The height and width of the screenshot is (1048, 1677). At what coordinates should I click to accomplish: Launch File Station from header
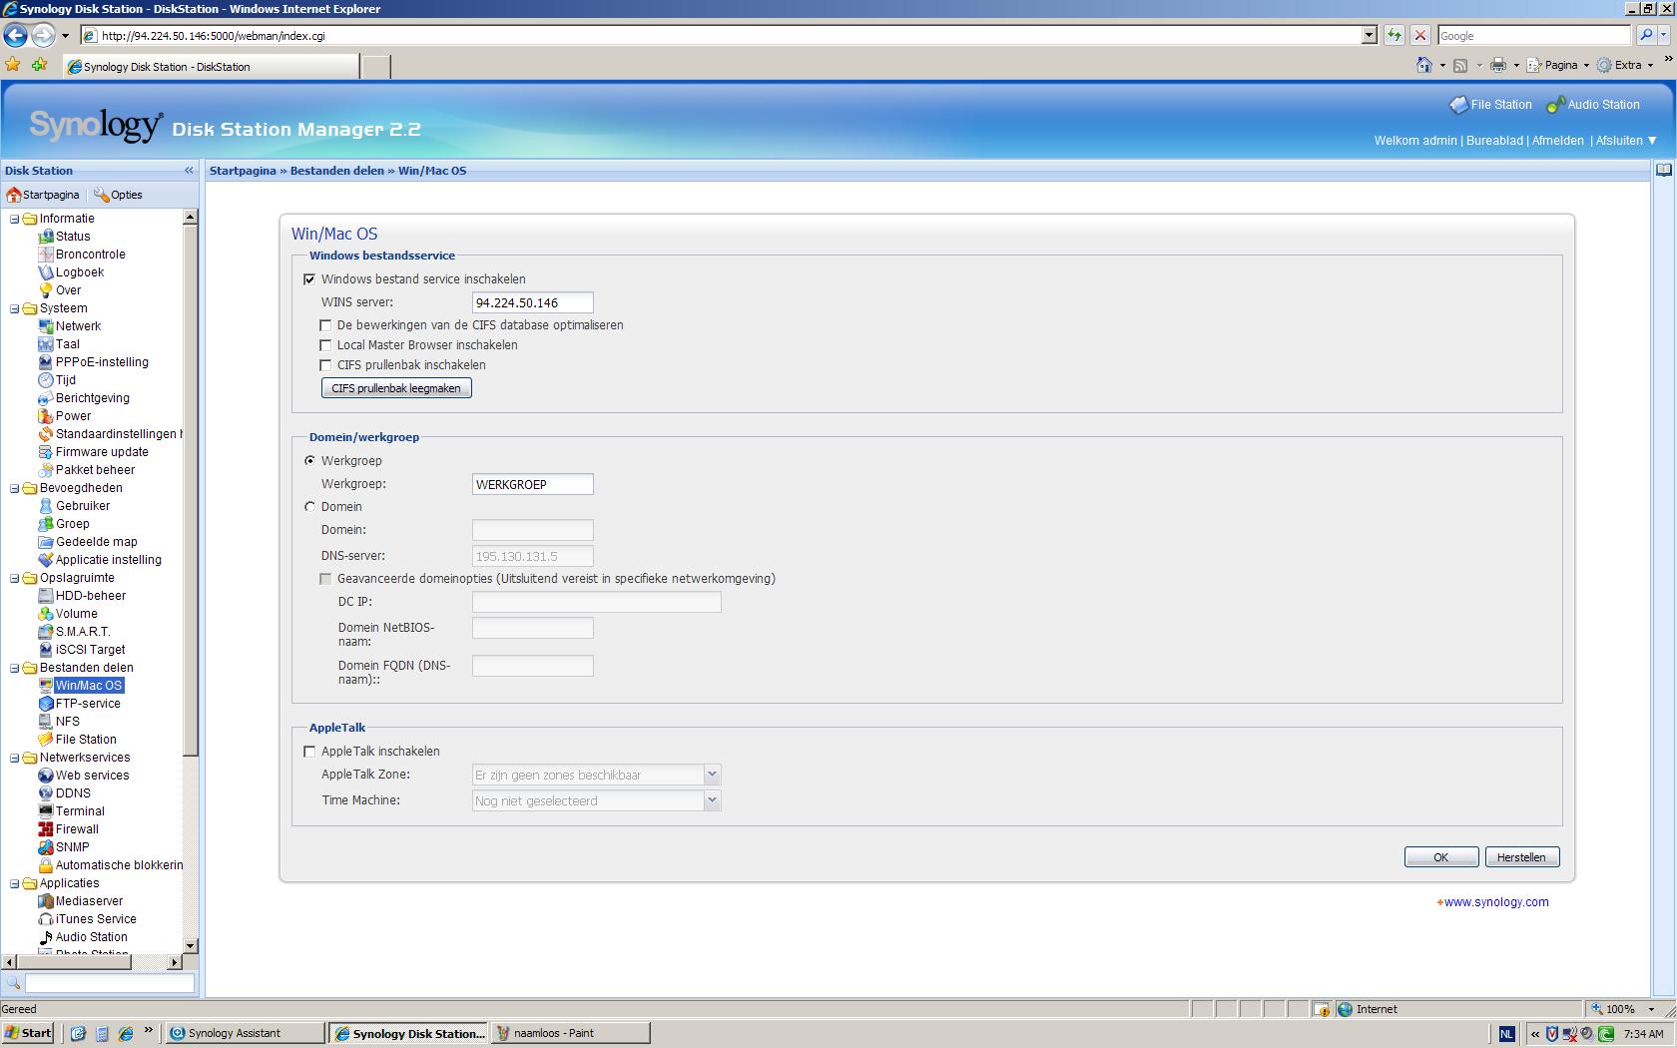1490,105
